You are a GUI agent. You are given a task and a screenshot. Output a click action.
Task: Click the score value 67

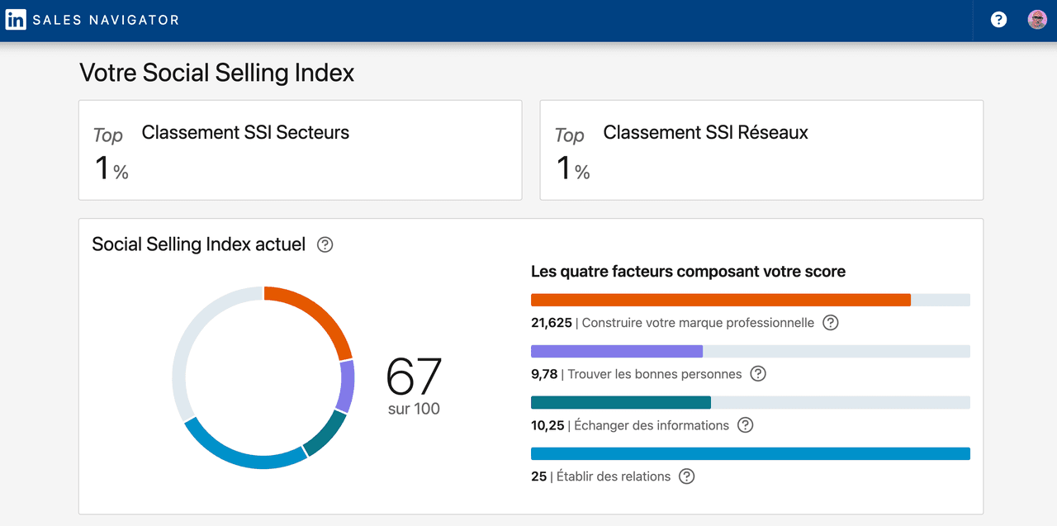[x=415, y=376]
